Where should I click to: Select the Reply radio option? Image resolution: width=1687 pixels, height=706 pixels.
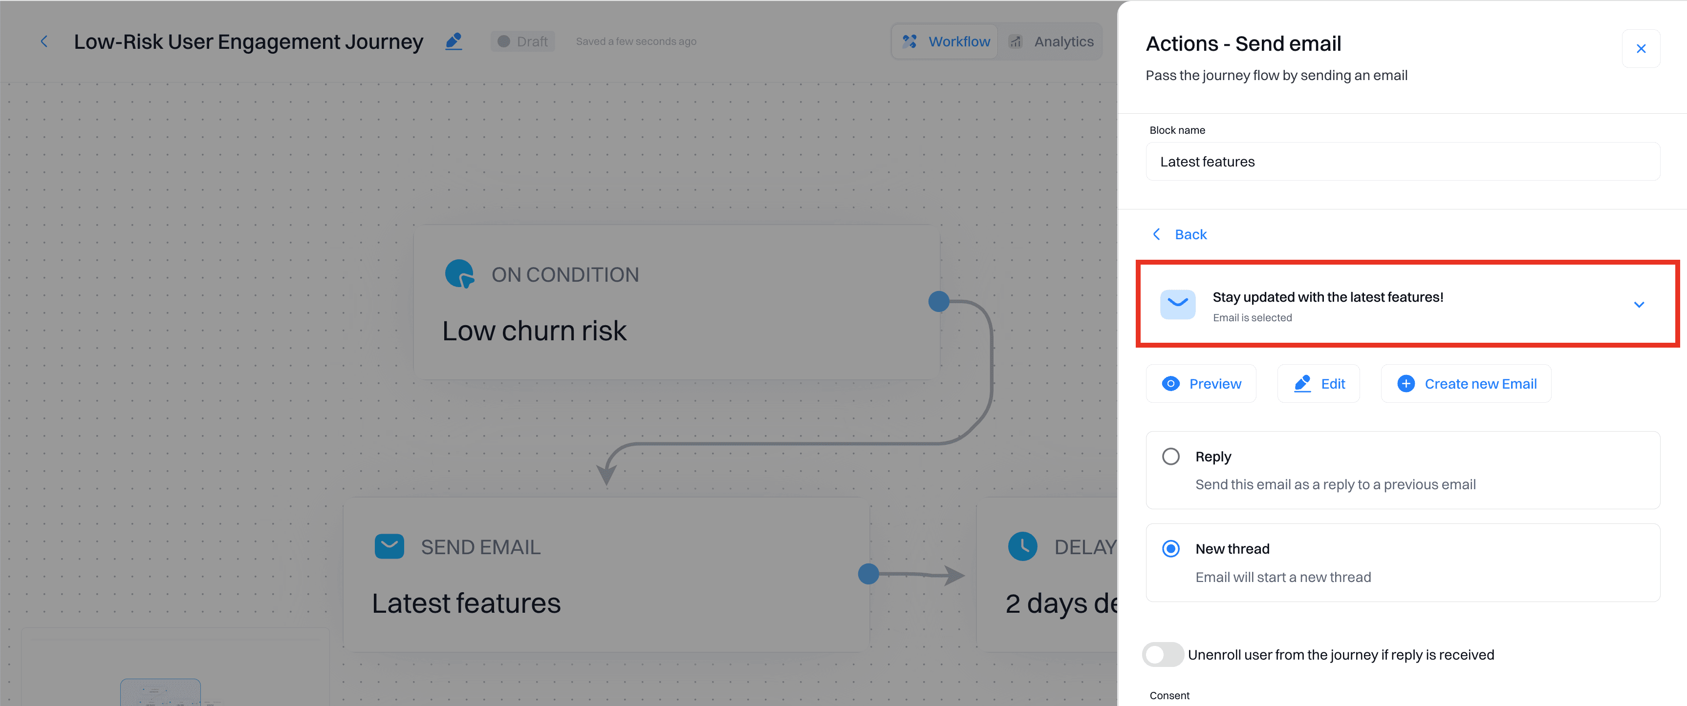[x=1170, y=456]
